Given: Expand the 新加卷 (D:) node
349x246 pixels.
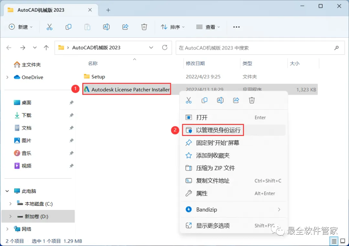Looking at the screenshot, I should coord(10,216).
